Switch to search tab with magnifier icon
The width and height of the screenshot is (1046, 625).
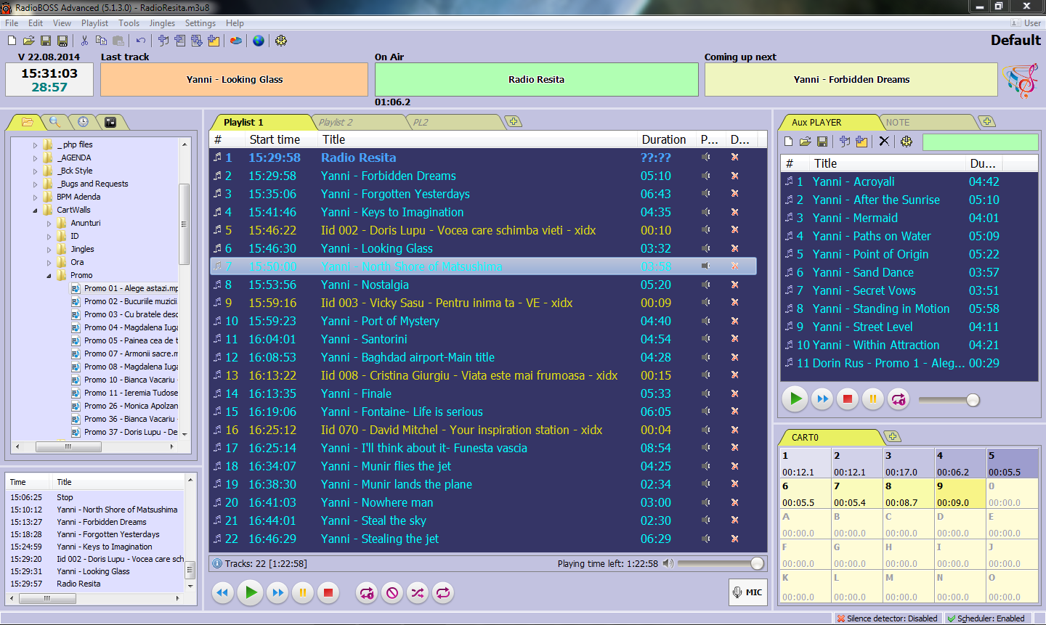[x=55, y=122]
